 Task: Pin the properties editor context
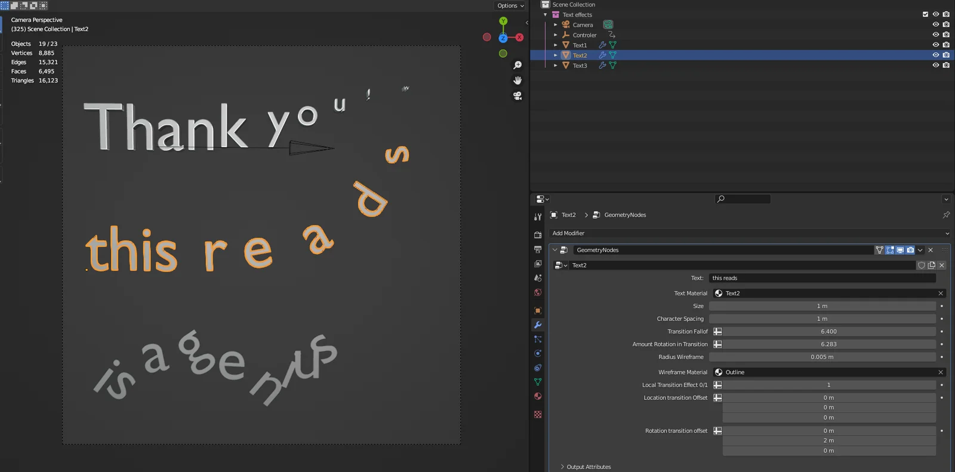point(946,215)
